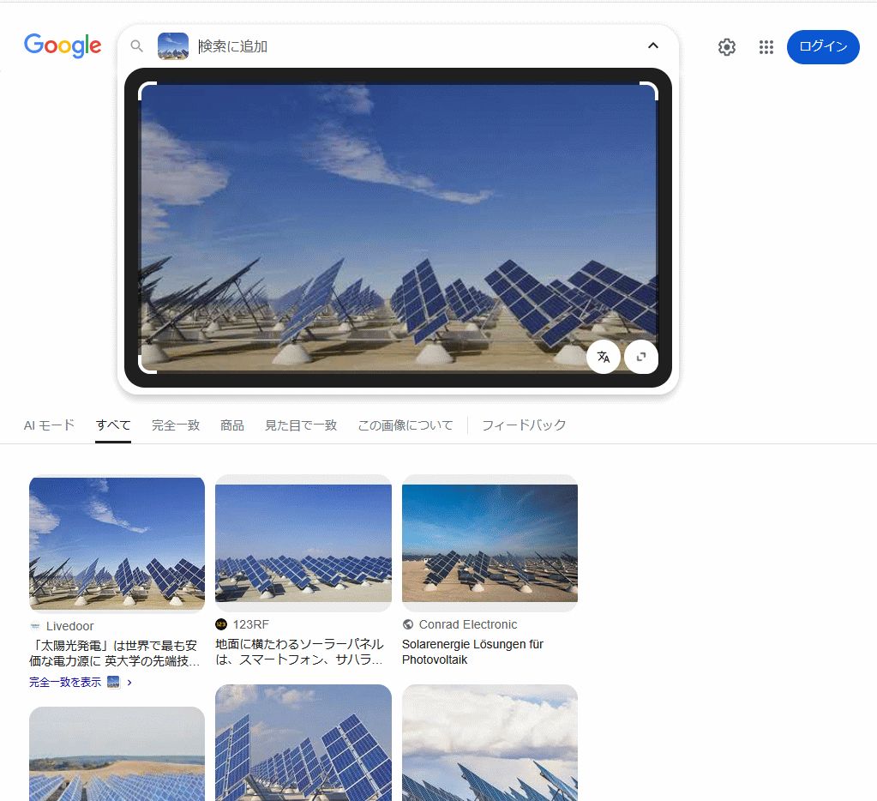Click the Conrad Electronic result title

472,652
